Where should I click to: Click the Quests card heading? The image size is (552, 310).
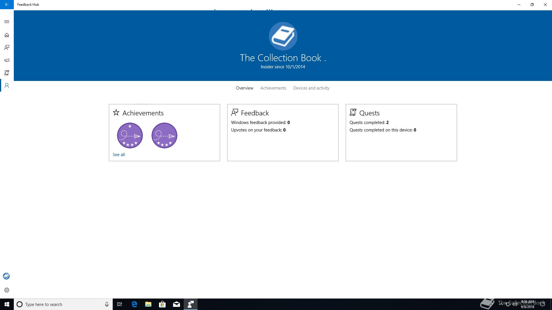coord(369,113)
